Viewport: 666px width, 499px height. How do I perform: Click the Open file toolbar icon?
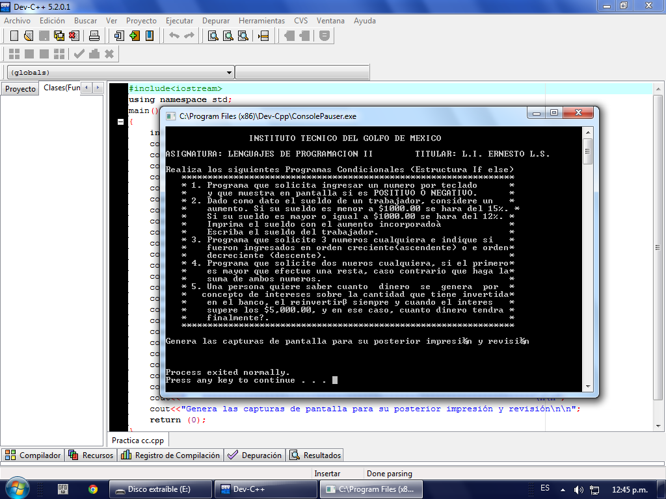29,36
